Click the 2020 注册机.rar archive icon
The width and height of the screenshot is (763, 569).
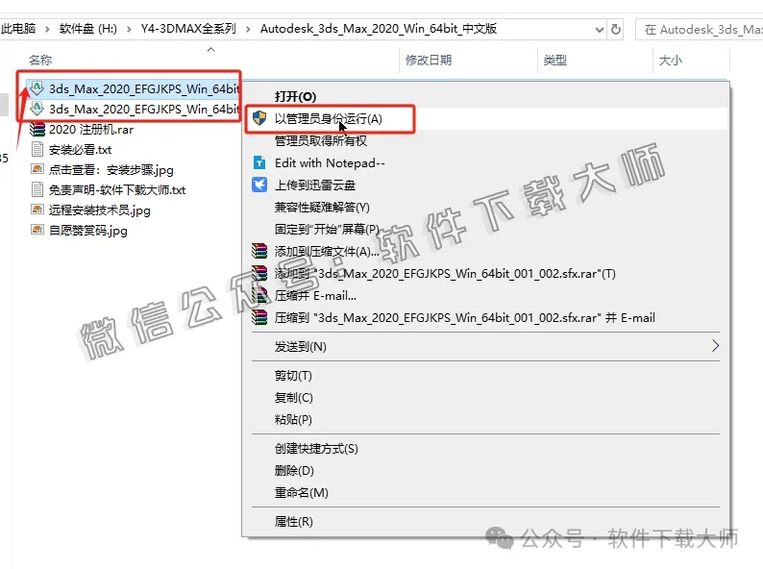coord(37,130)
